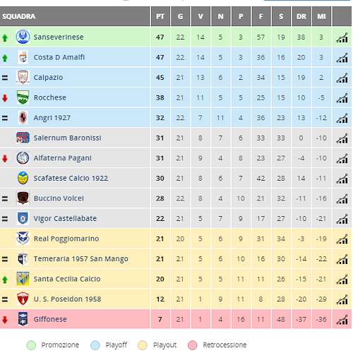Open the Alfaterna Pagani team page
This screenshot has height=353, width=353.
62,158
